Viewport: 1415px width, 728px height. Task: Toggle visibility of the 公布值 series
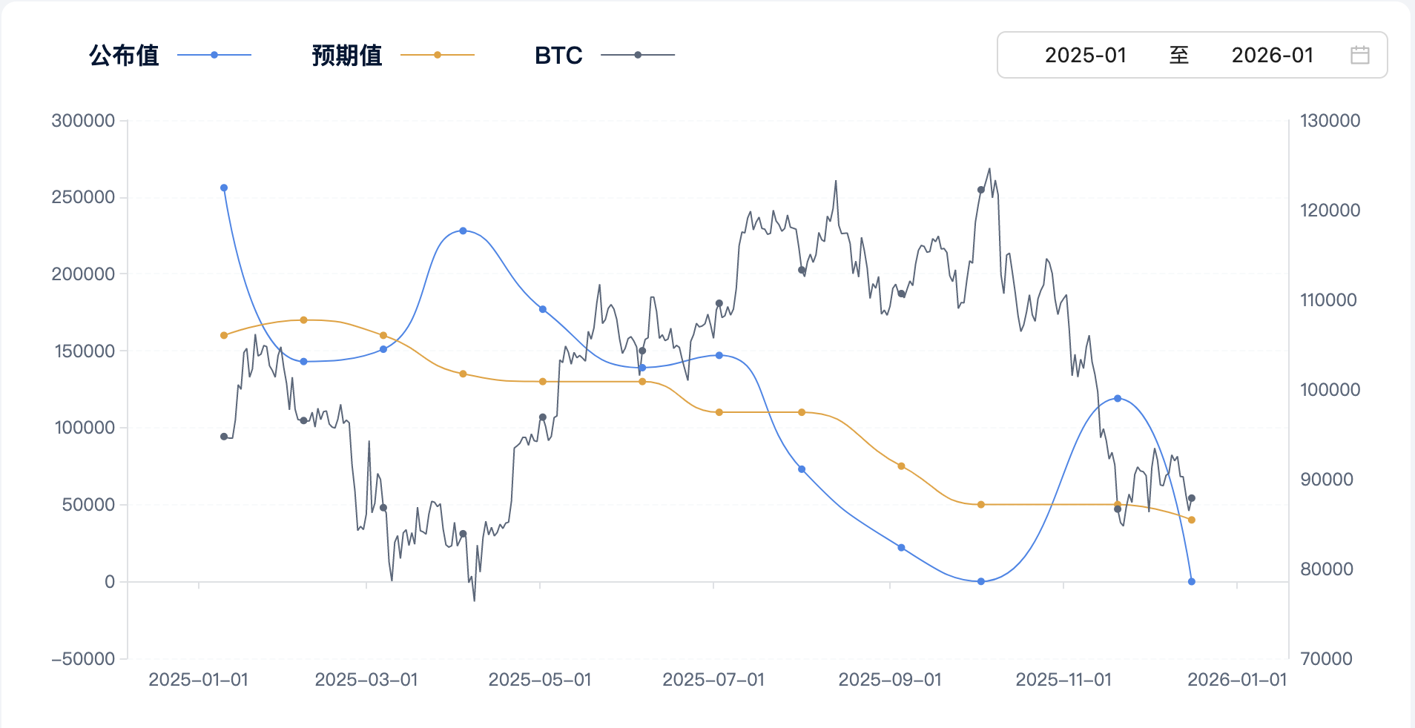click(x=123, y=56)
